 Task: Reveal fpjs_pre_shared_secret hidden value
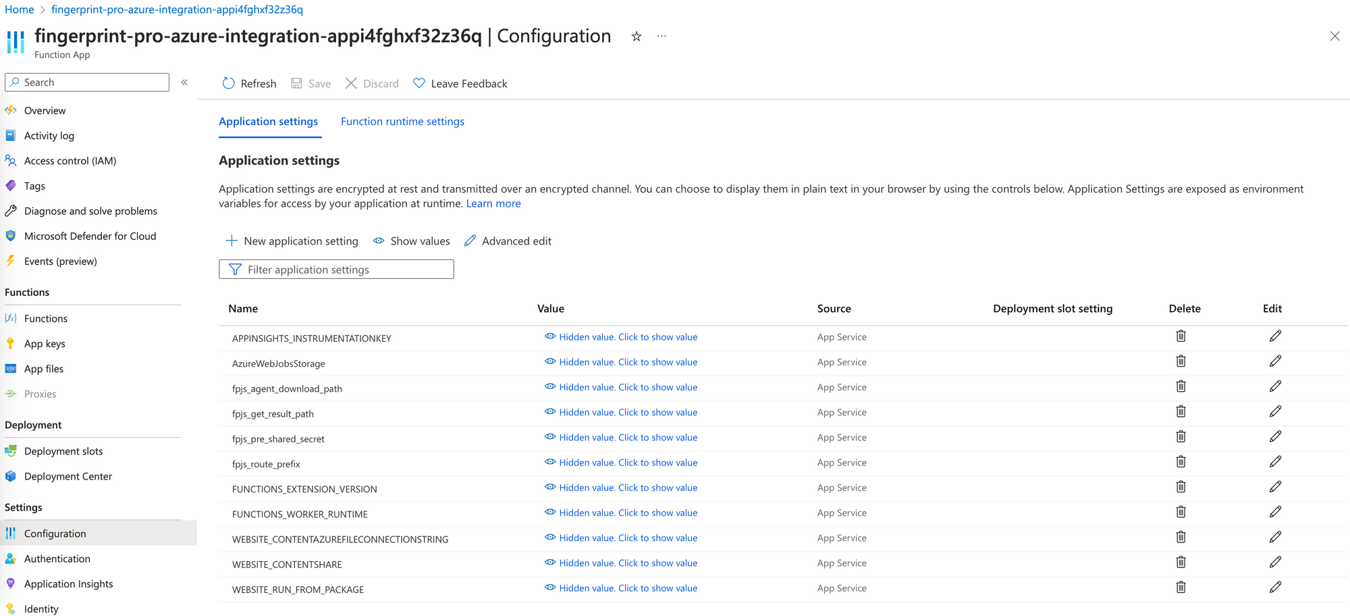coord(621,437)
